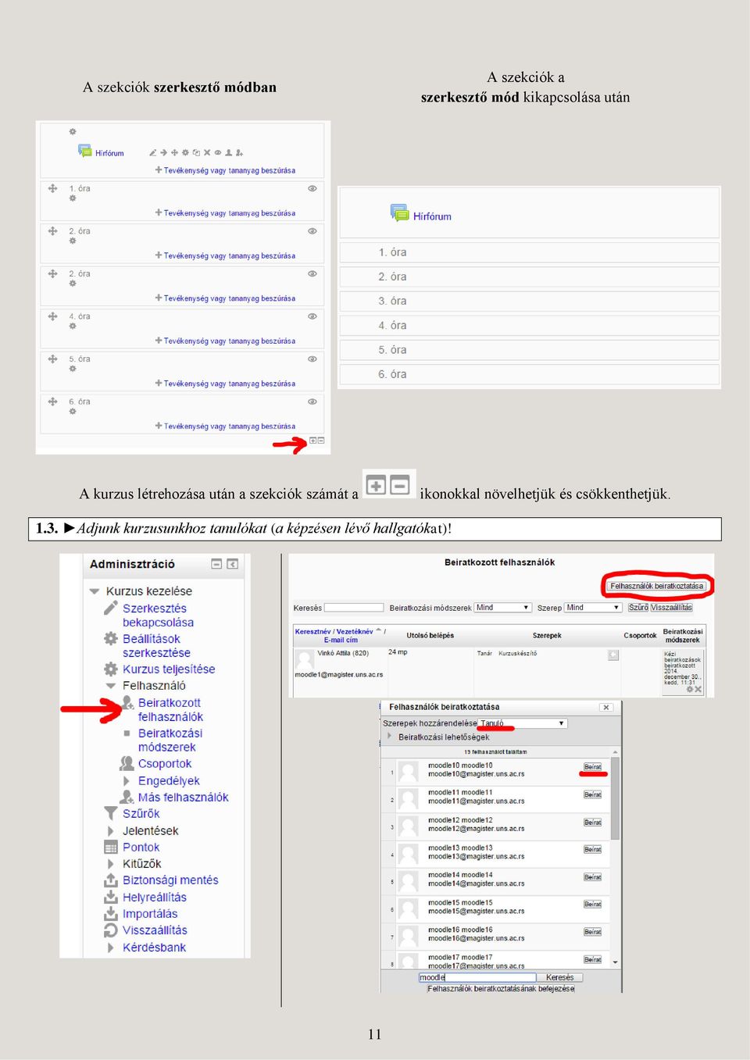
Task: Toggle the eye visibility icon of 6. óra
Action: coord(312,402)
